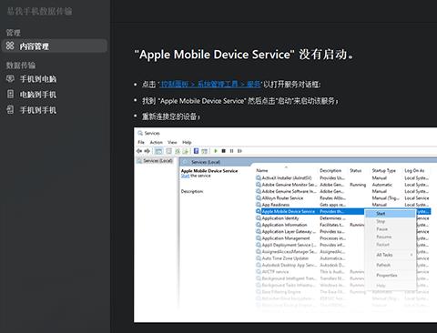The width and height of the screenshot is (437, 333).
Task: Click Back arrow in Services toolbar
Action: [139, 151]
